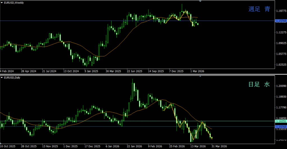The height and width of the screenshot is (149, 287).
Task: Click the EURUSD,Weekly chart title text
Action: (14, 3)
